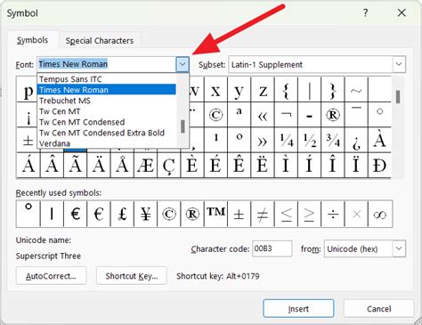Screen dimensions: 422x325
Task: Select the tilde ~ character
Action: point(356,90)
